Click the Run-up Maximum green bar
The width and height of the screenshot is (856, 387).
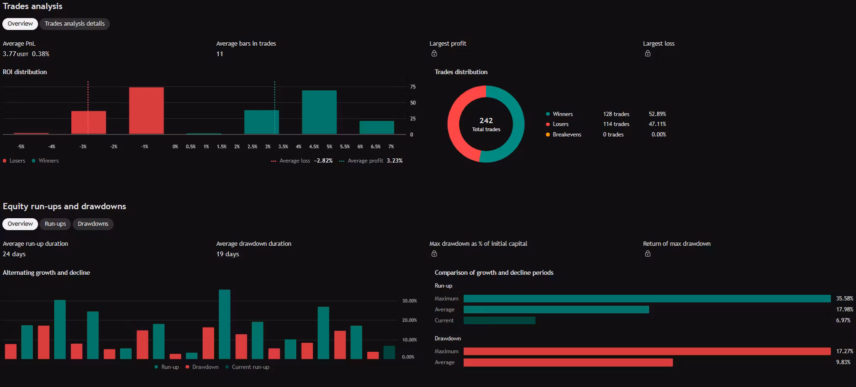[647, 299]
